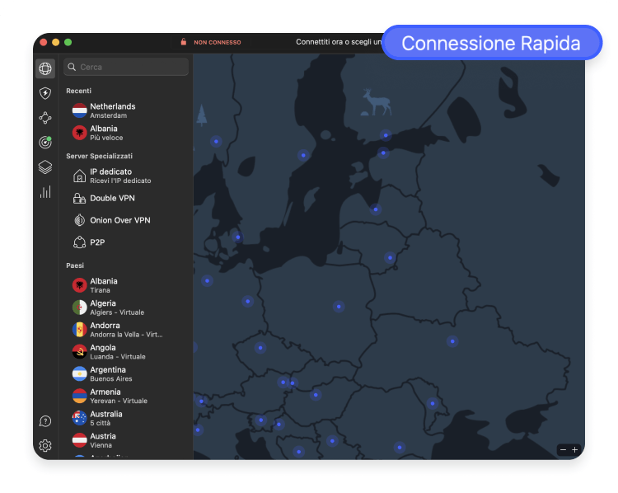
Task: Choose IP dedicato specialized server
Action: (126, 176)
